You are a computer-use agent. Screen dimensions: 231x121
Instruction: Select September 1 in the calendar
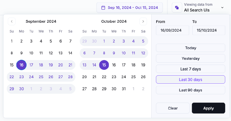(12, 41)
